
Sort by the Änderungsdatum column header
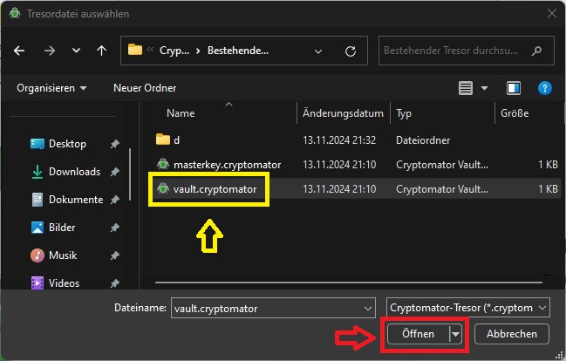click(343, 113)
